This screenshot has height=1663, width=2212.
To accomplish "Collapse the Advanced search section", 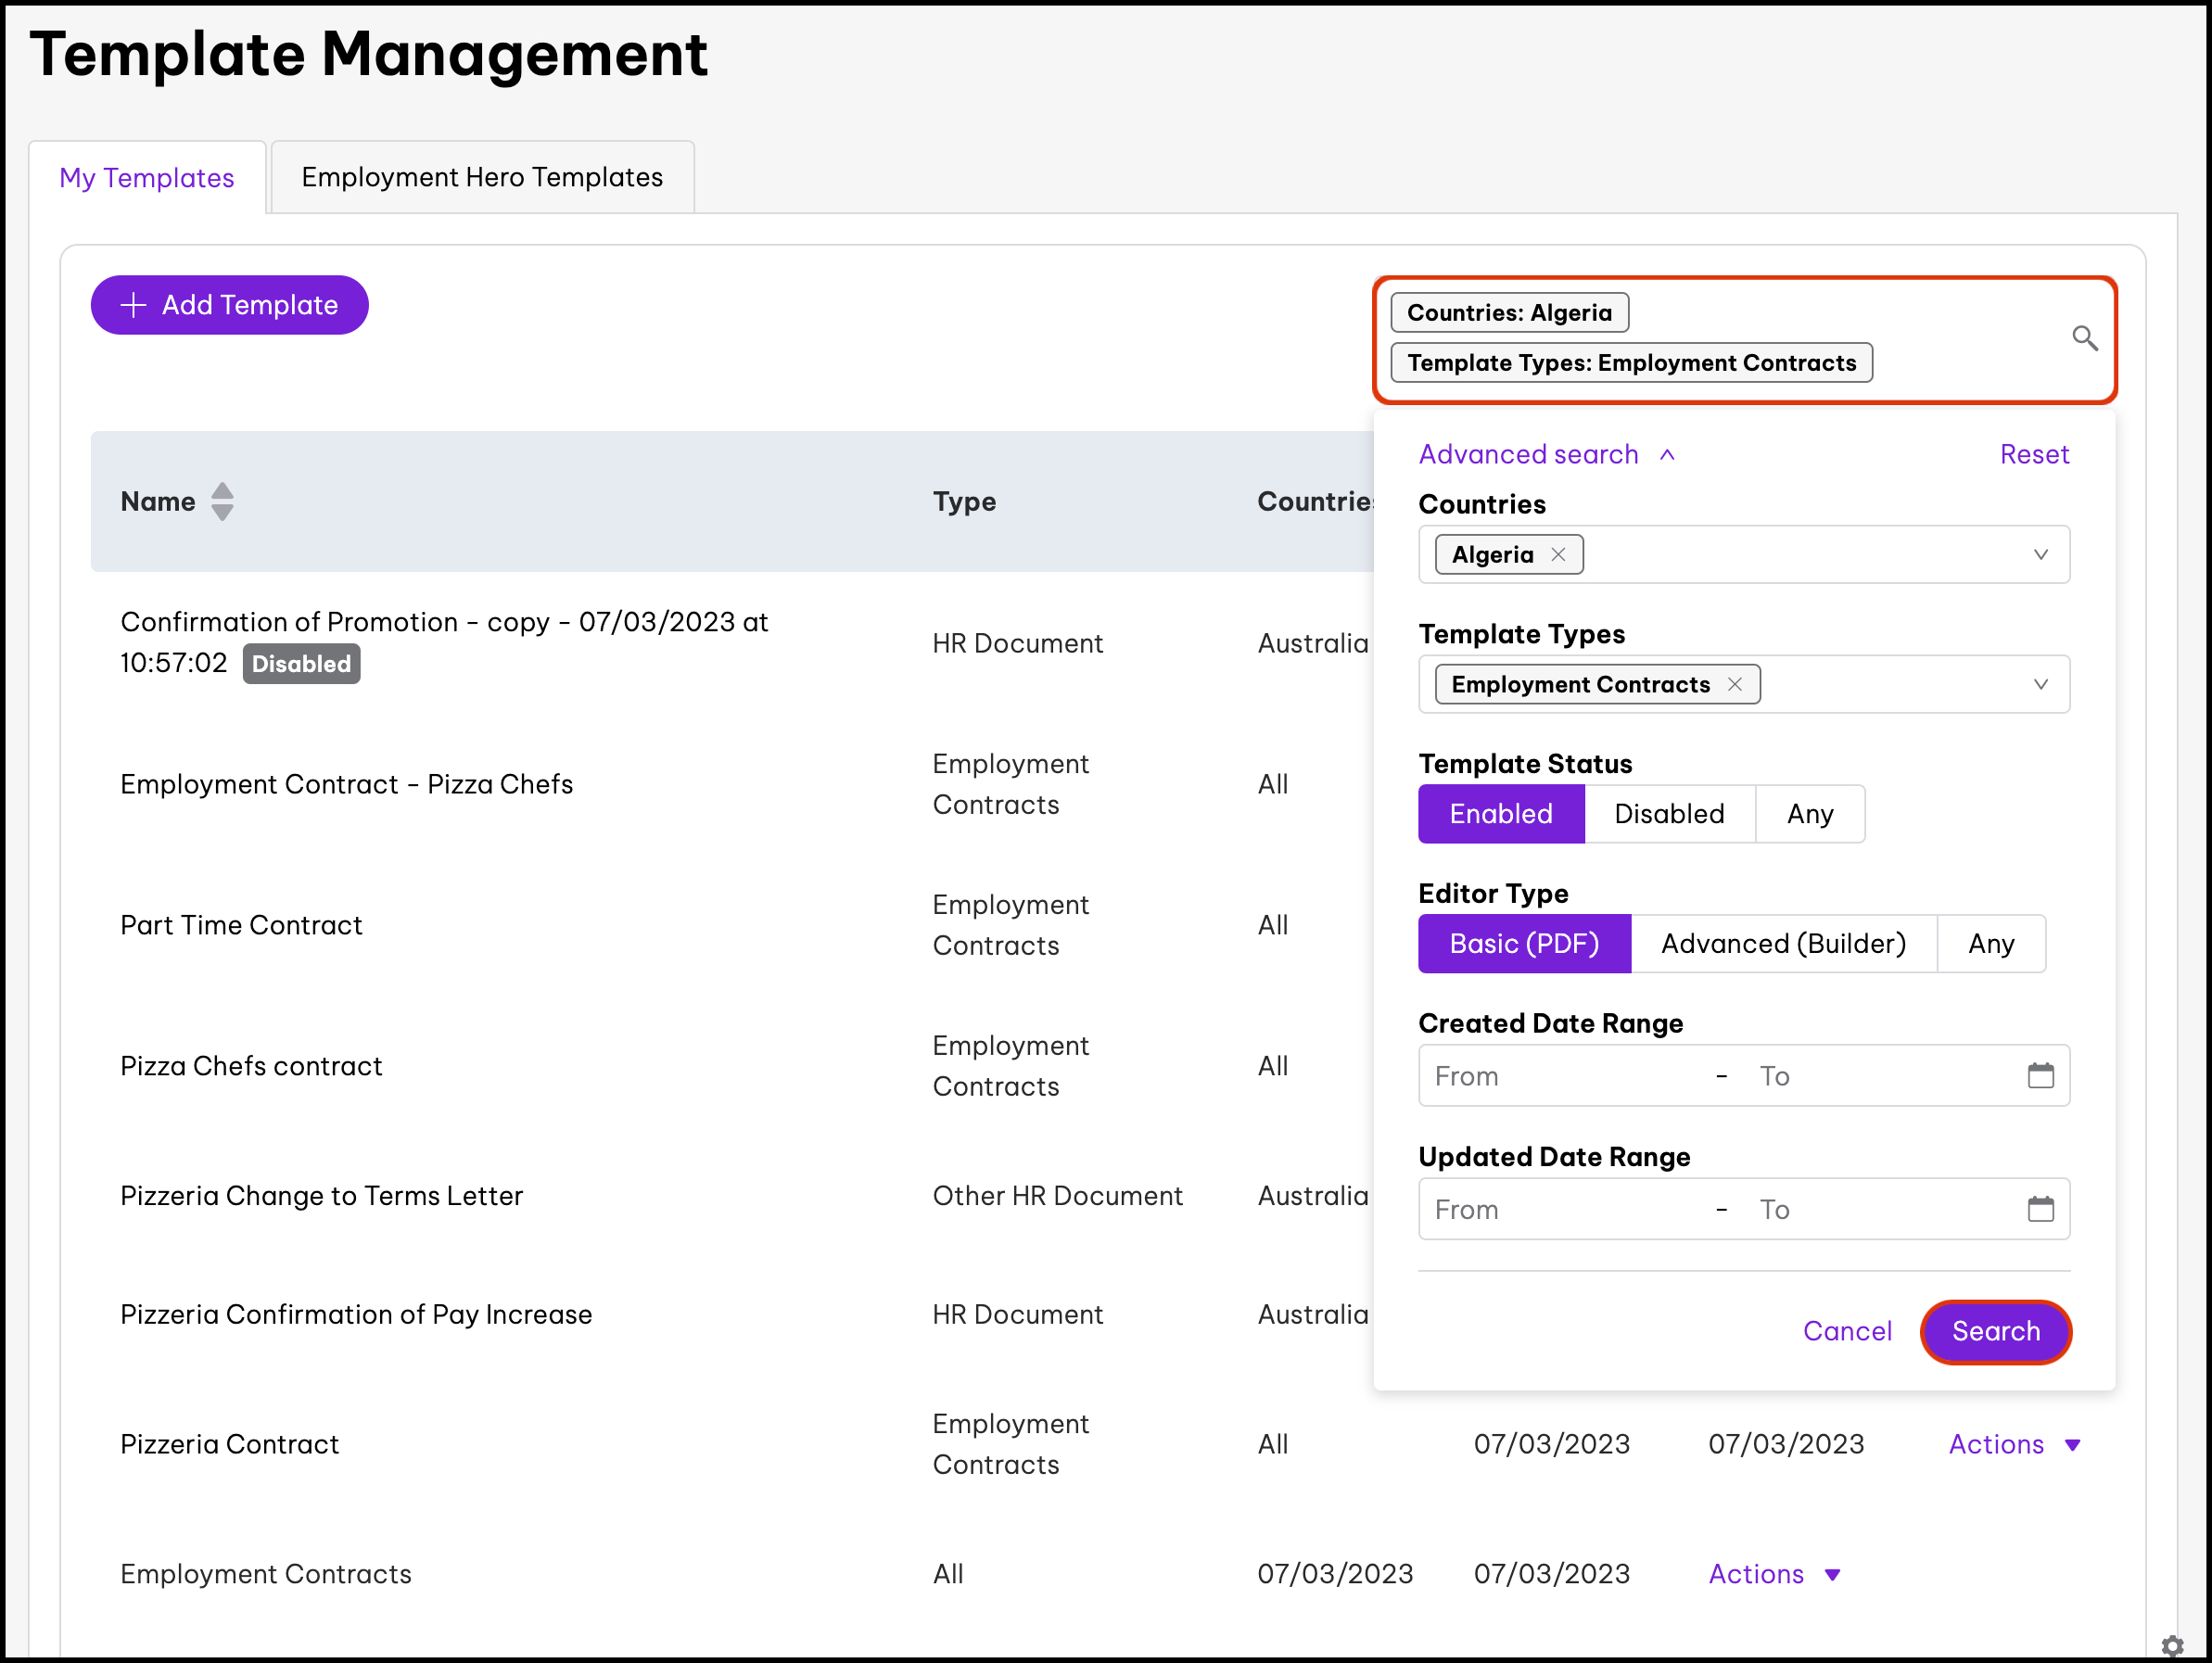I will coord(1546,455).
